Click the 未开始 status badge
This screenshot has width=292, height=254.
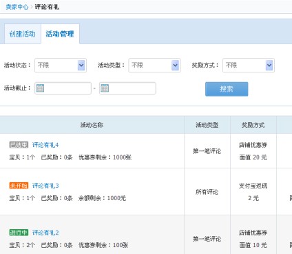tap(19, 186)
